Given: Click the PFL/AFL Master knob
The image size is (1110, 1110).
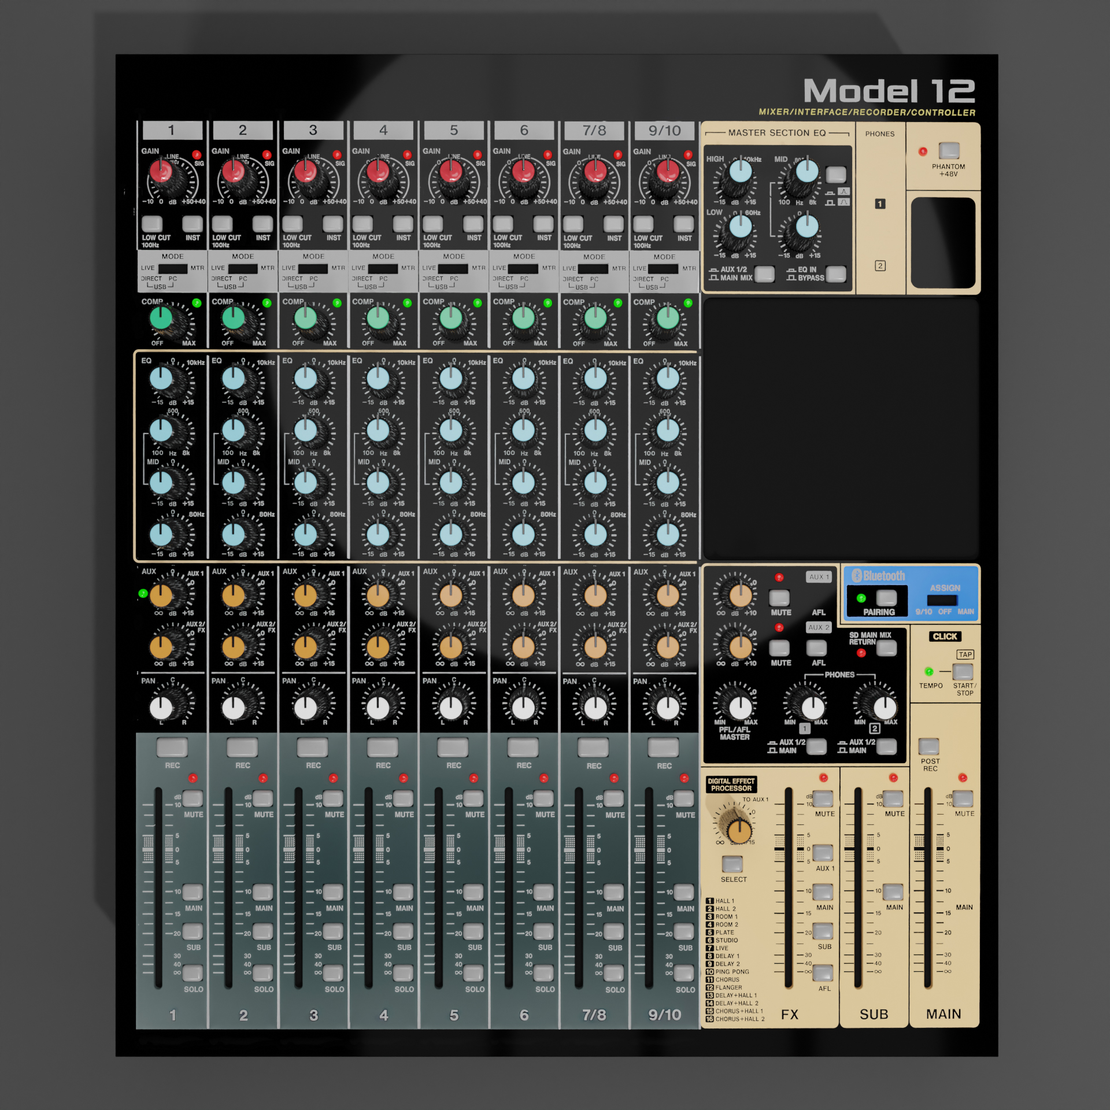Looking at the screenshot, I should tap(740, 707).
